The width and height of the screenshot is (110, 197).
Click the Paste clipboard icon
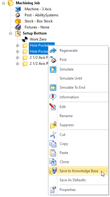pos(53,153)
